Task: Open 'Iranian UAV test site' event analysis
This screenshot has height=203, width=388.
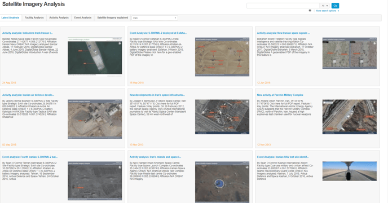Action: click(283, 157)
